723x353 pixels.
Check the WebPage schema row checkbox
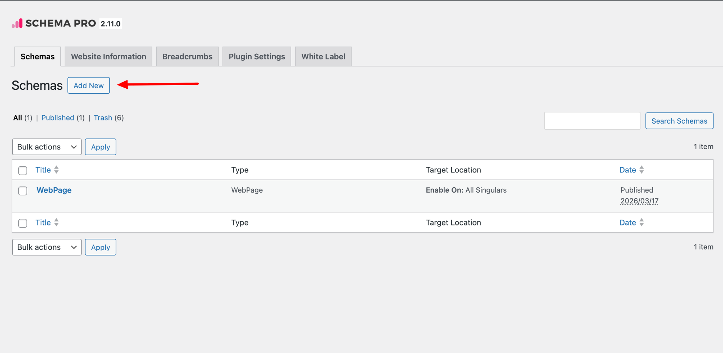(23, 191)
